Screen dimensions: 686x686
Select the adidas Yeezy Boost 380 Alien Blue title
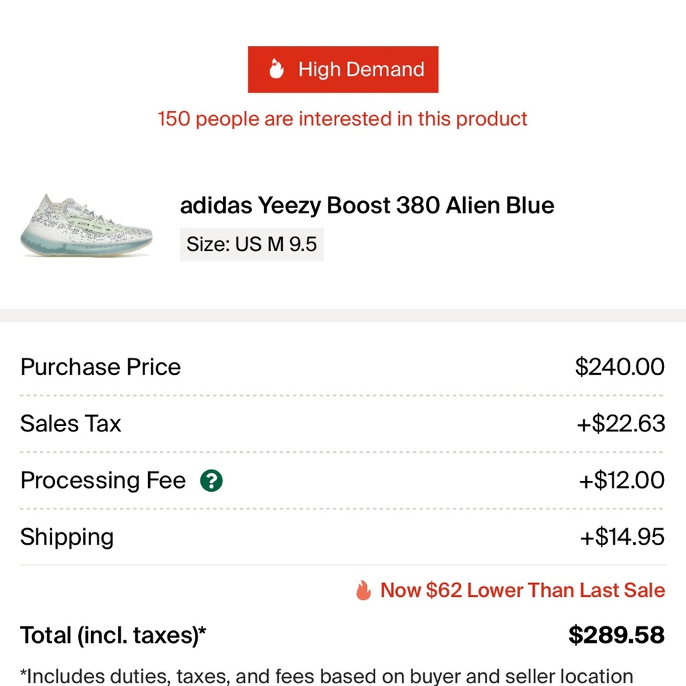tap(367, 205)
